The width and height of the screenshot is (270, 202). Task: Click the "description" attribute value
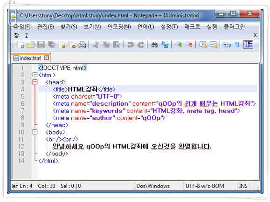pos(111,104)
